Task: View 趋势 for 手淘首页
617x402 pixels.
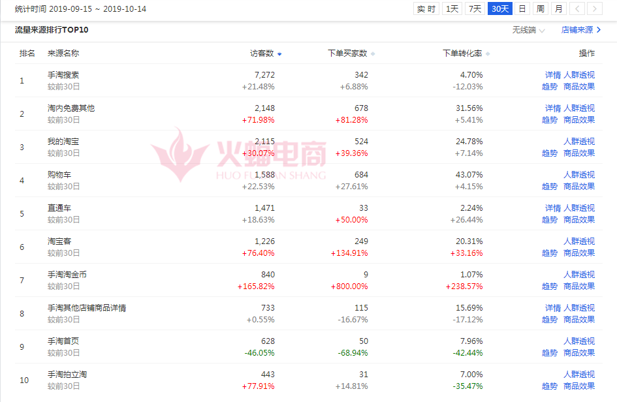Action: (550, 353)
